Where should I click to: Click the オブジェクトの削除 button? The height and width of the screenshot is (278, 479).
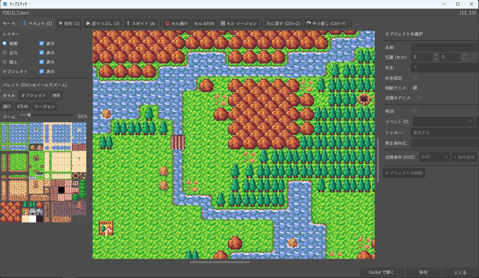[x=404, y=173]
